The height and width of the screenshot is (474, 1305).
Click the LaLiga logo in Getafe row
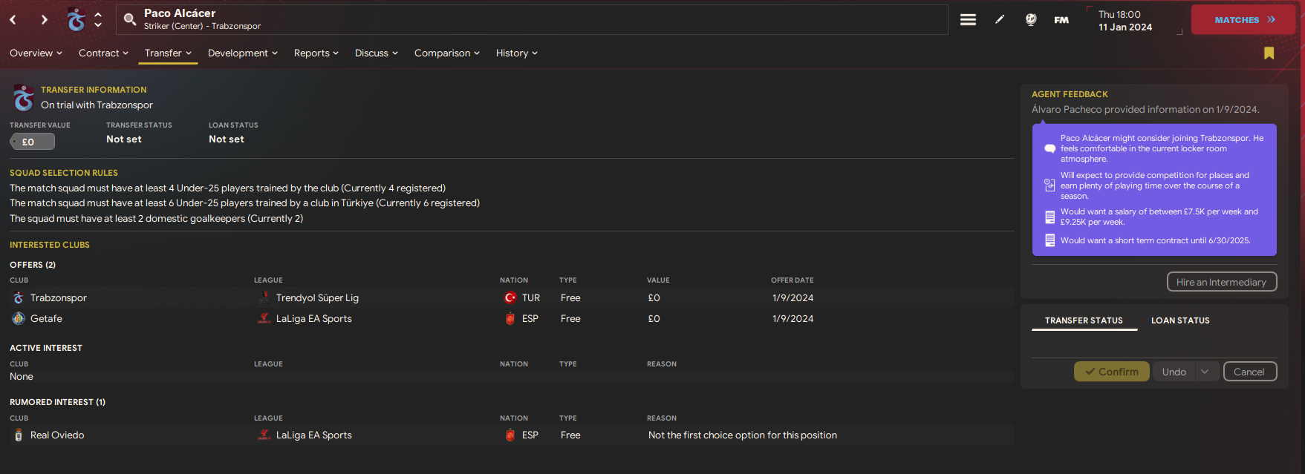pos(264,318)
